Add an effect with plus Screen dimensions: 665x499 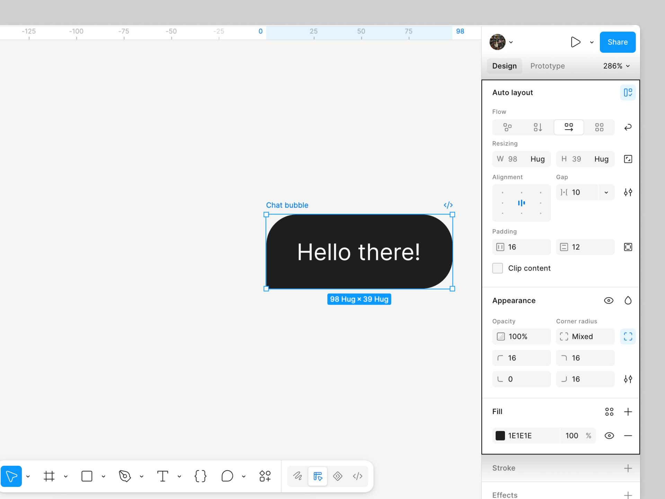pyautogui.click(x=628, y=495)
